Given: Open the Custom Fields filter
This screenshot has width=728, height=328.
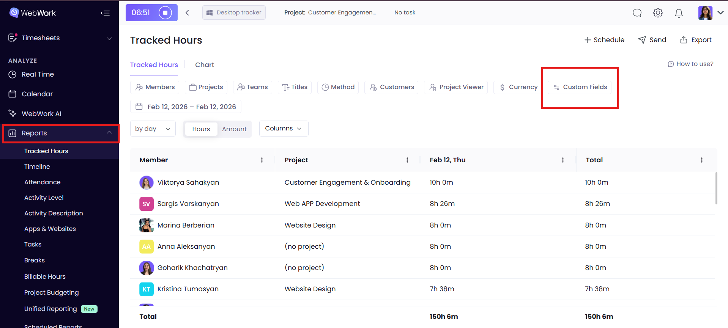Looking at the screenshot, I should tap(580, 87).
